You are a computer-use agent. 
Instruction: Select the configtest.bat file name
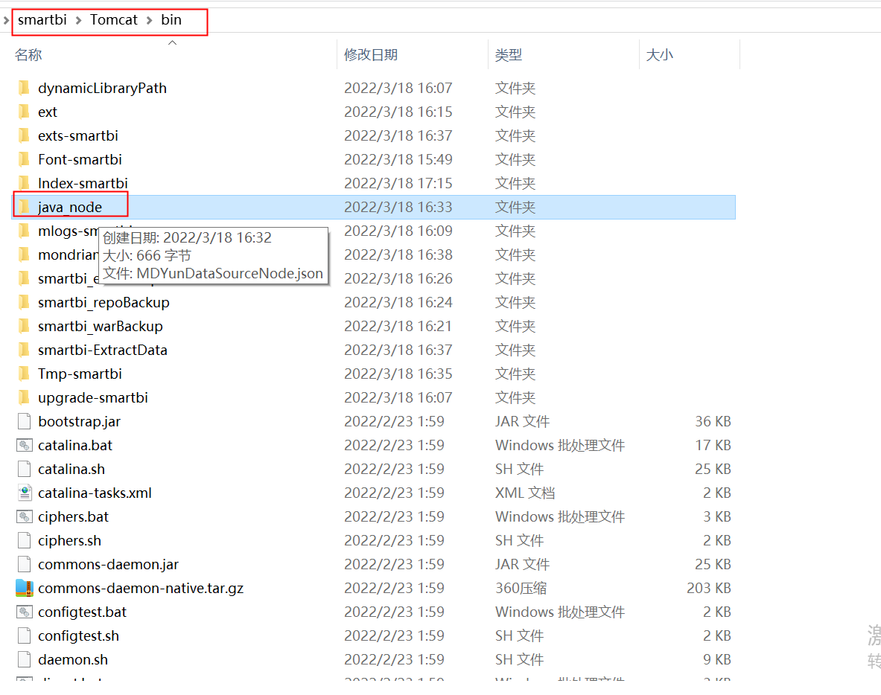click(x=83, y=612)
